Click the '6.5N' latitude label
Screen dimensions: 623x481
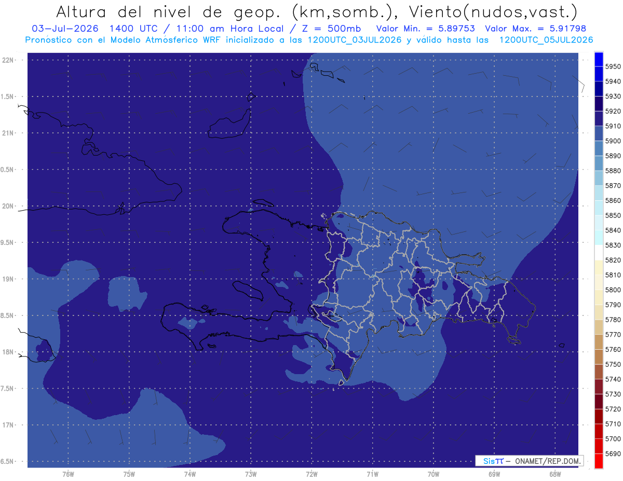pyautogui.click(x=8, y=461)
